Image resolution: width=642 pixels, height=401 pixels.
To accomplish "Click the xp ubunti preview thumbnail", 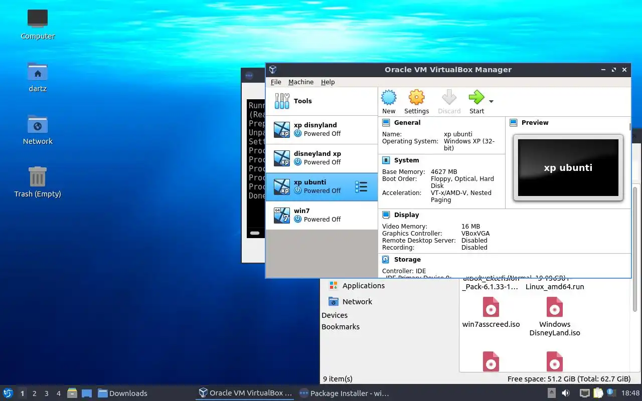I will (568, 167).
